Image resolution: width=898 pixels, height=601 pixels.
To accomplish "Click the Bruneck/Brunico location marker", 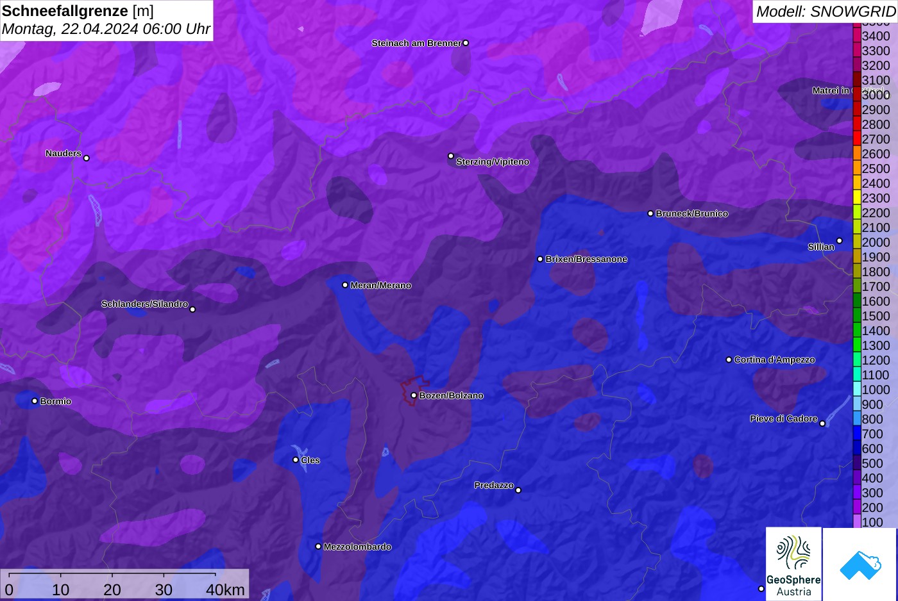I will [650, 213].
